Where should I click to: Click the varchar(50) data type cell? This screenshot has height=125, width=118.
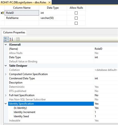53,18
